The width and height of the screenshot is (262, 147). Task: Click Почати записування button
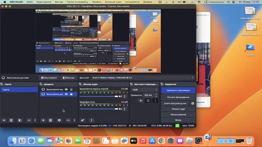point(178,97)
